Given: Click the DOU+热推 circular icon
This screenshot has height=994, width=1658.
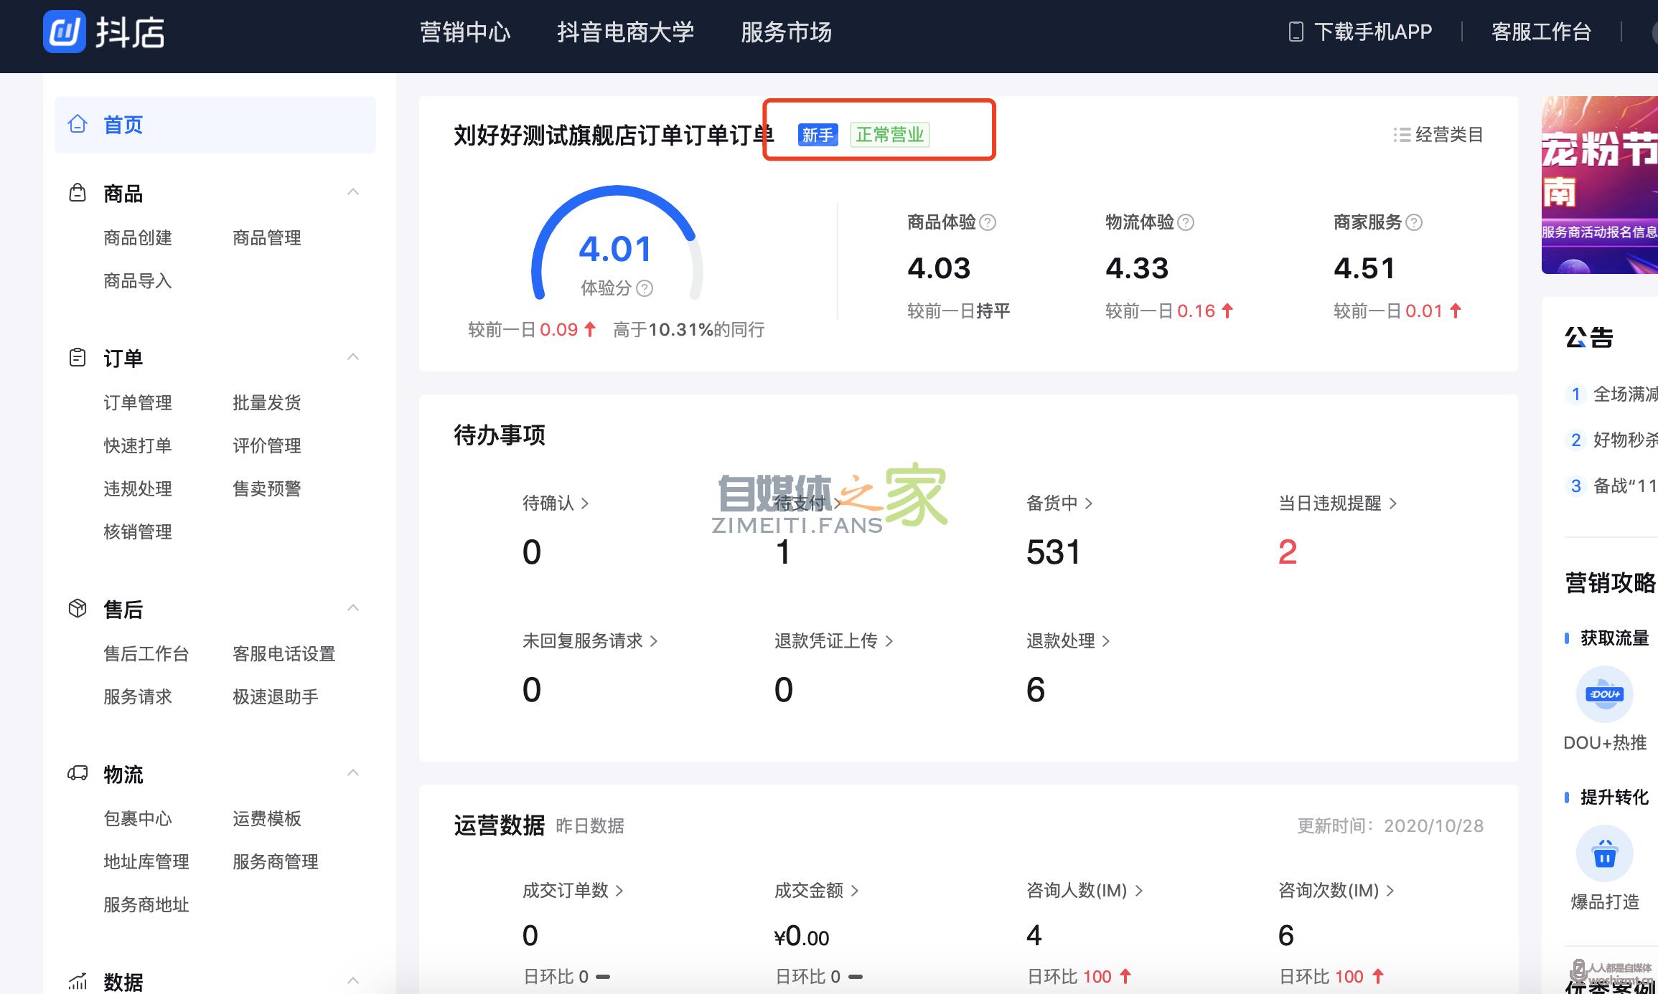Looking at the screenshot, I should 1605,694.
